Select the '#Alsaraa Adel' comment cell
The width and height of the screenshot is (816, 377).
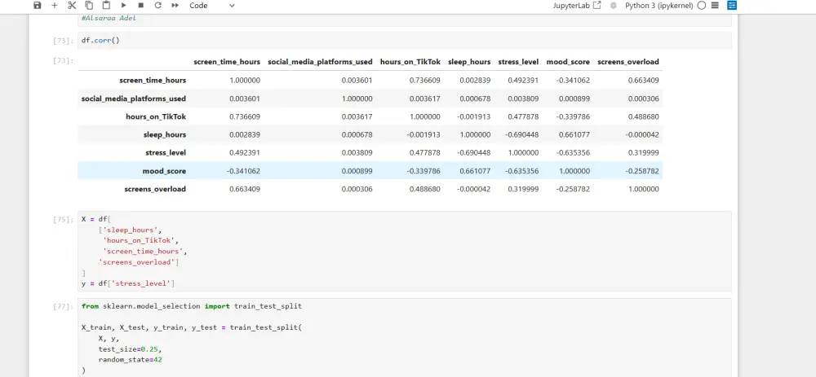(x=405, y=20)
